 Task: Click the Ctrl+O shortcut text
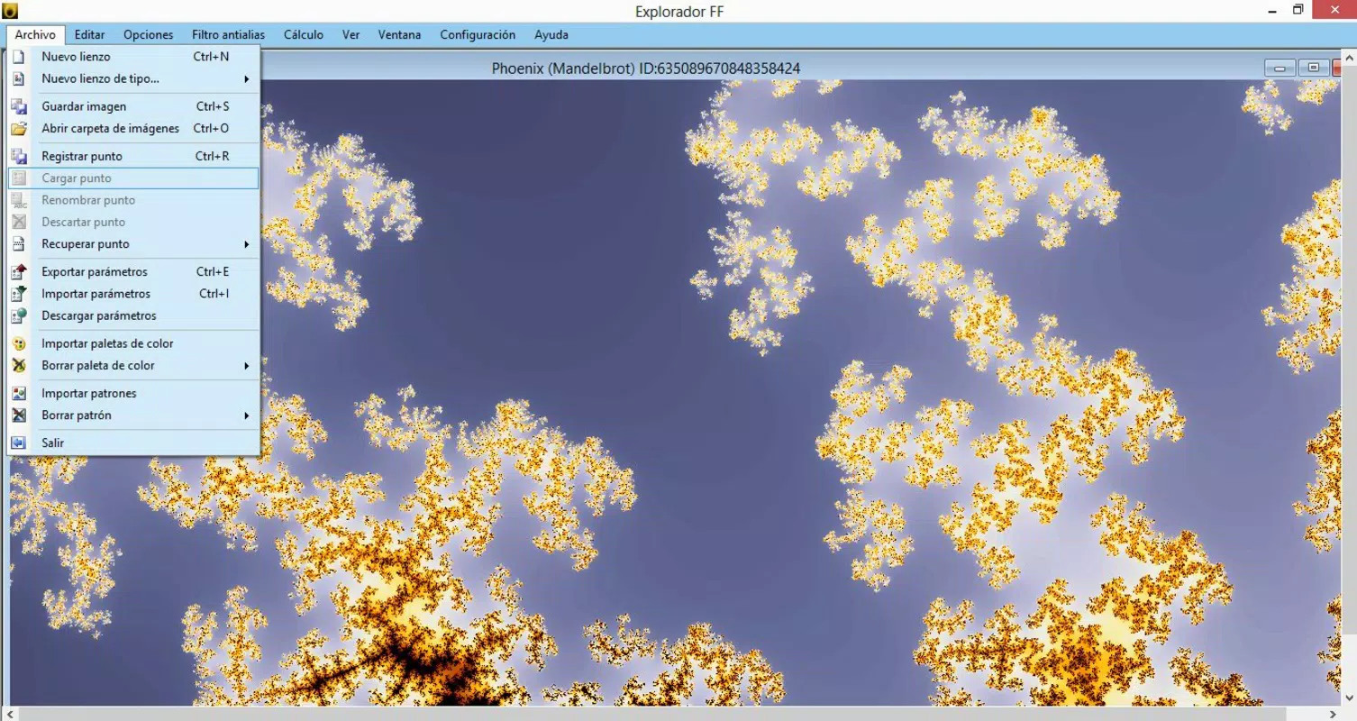tap(211, 129)
